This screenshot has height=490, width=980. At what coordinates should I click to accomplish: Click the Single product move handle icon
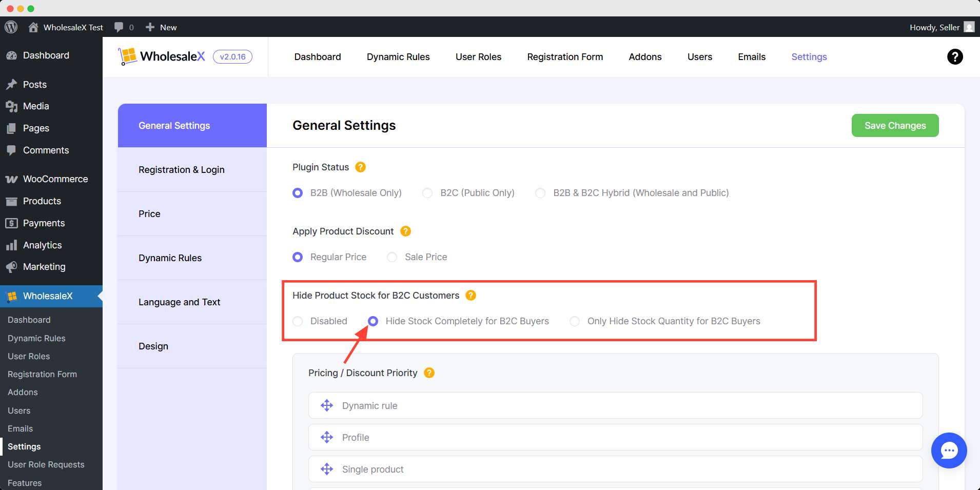click(x=327, y=469)
